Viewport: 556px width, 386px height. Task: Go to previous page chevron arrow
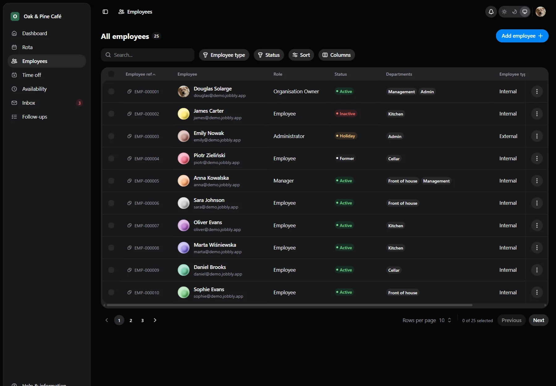click(x=107, y=320)
